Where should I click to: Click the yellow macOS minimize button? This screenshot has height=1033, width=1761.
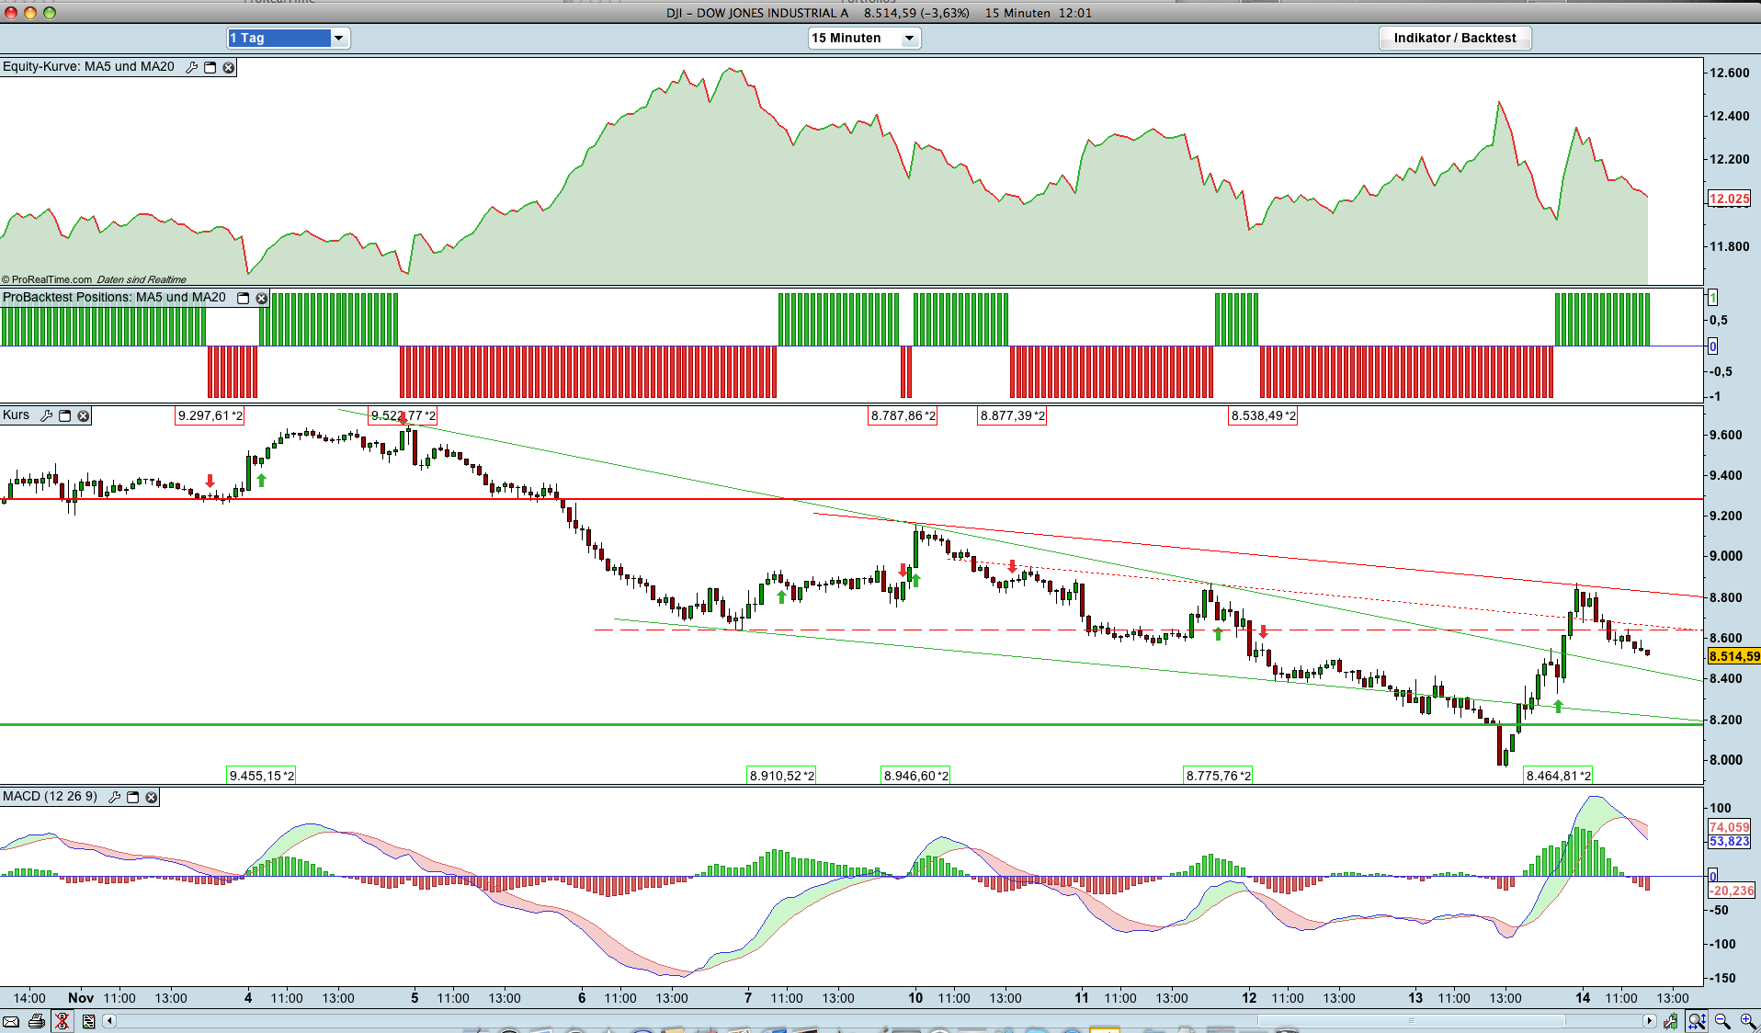point(30,13)
